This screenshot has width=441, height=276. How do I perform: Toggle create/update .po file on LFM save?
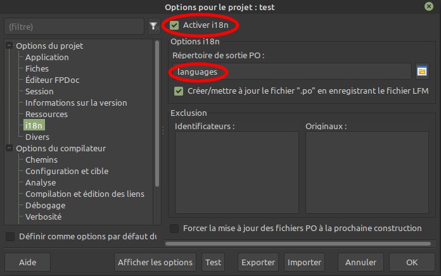point(179,91)
